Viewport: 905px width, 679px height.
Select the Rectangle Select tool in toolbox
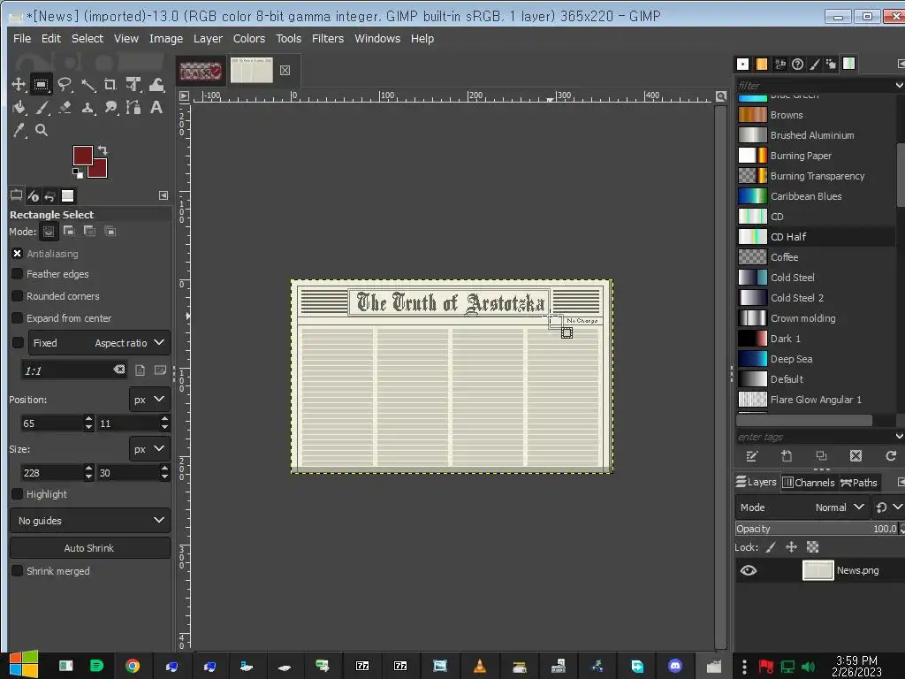pos(41,84)
